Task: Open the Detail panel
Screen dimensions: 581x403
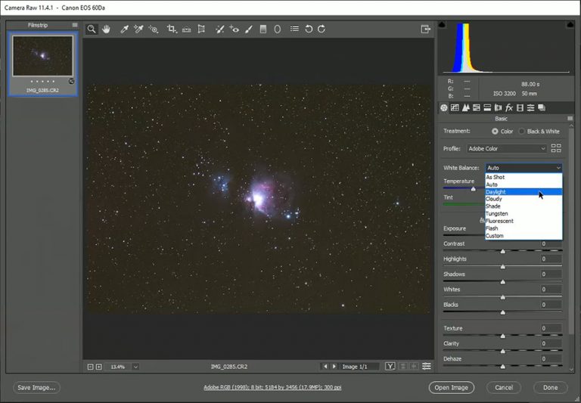Action: (x=466, y=108)
